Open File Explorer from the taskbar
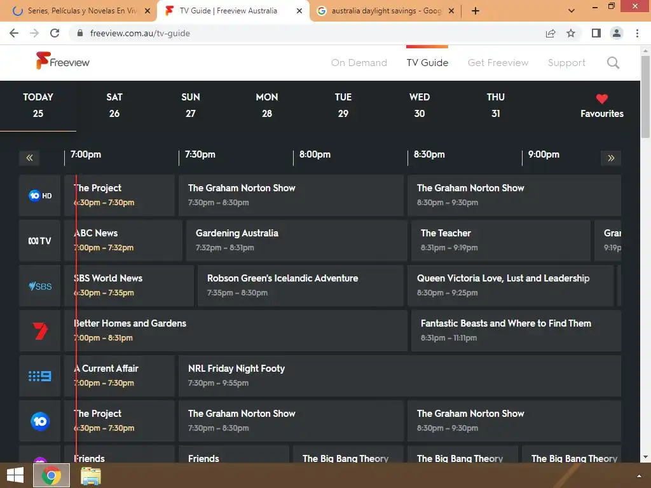The height and width of the screenshot is (488, 651). (90, 475)
